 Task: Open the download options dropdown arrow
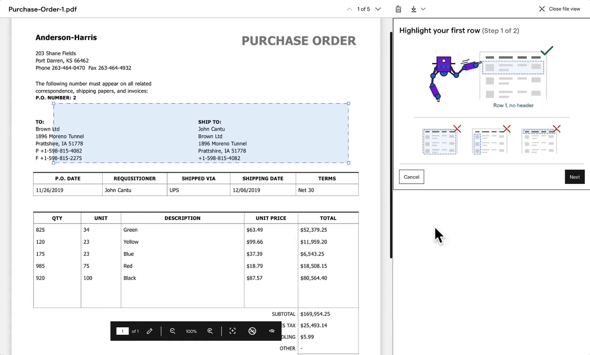(423, 9)
